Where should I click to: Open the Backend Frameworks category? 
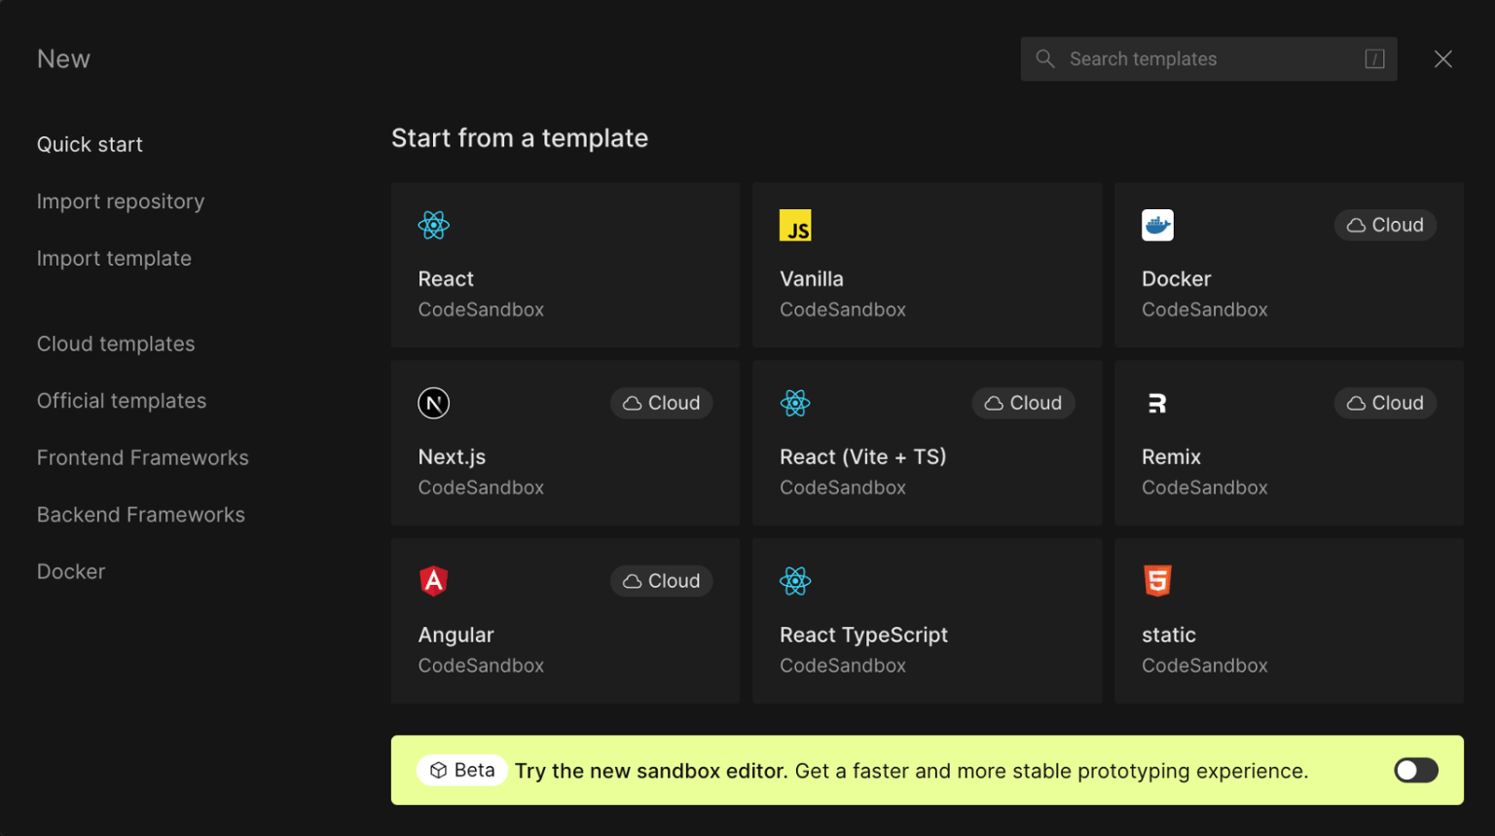click(141, 515)
